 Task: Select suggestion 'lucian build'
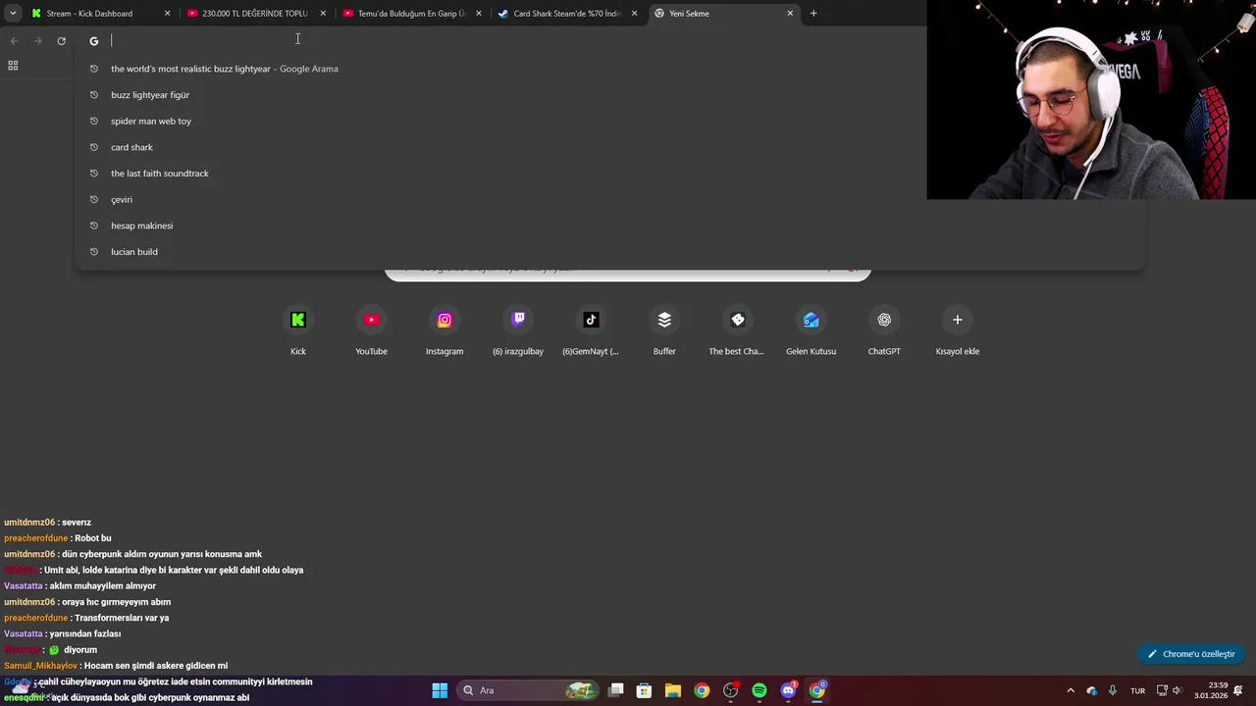pyautogui.click(x=608, y=252)
